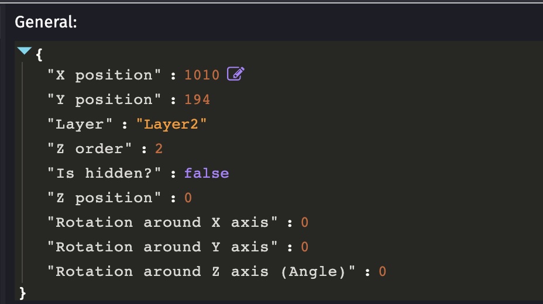Click the Z order value 2

tap(159, 148)
